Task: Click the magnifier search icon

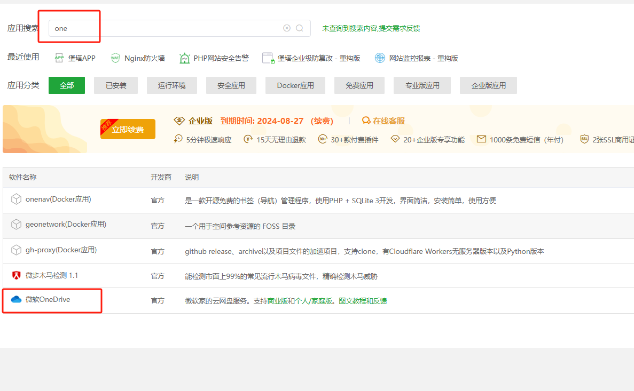Action: pos(300,28)
